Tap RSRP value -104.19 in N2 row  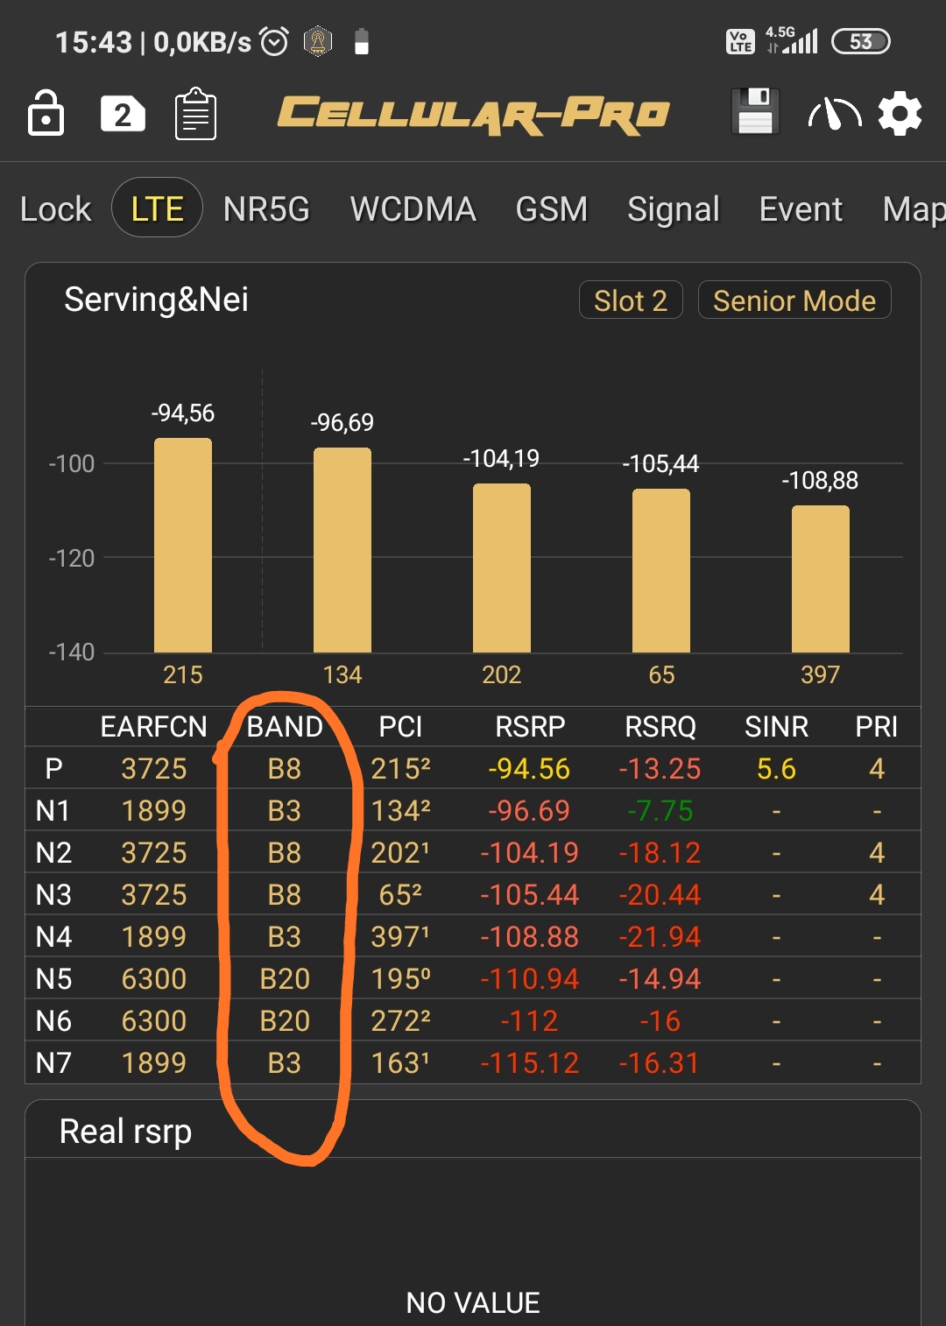(x=529, y=853)
